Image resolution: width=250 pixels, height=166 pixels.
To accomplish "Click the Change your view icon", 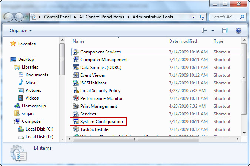I will (x=205, y=31).
